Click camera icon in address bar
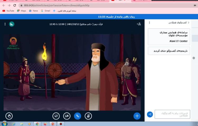 [195, 6]
